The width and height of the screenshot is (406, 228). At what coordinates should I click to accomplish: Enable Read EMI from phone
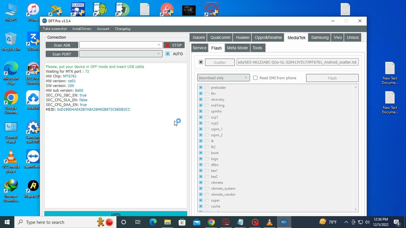(x=255, y=78)
